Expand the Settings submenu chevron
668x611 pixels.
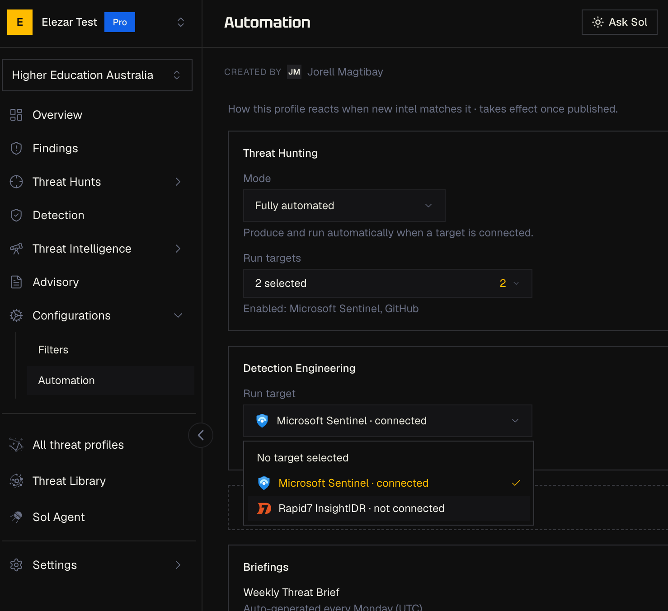point(178,565)
